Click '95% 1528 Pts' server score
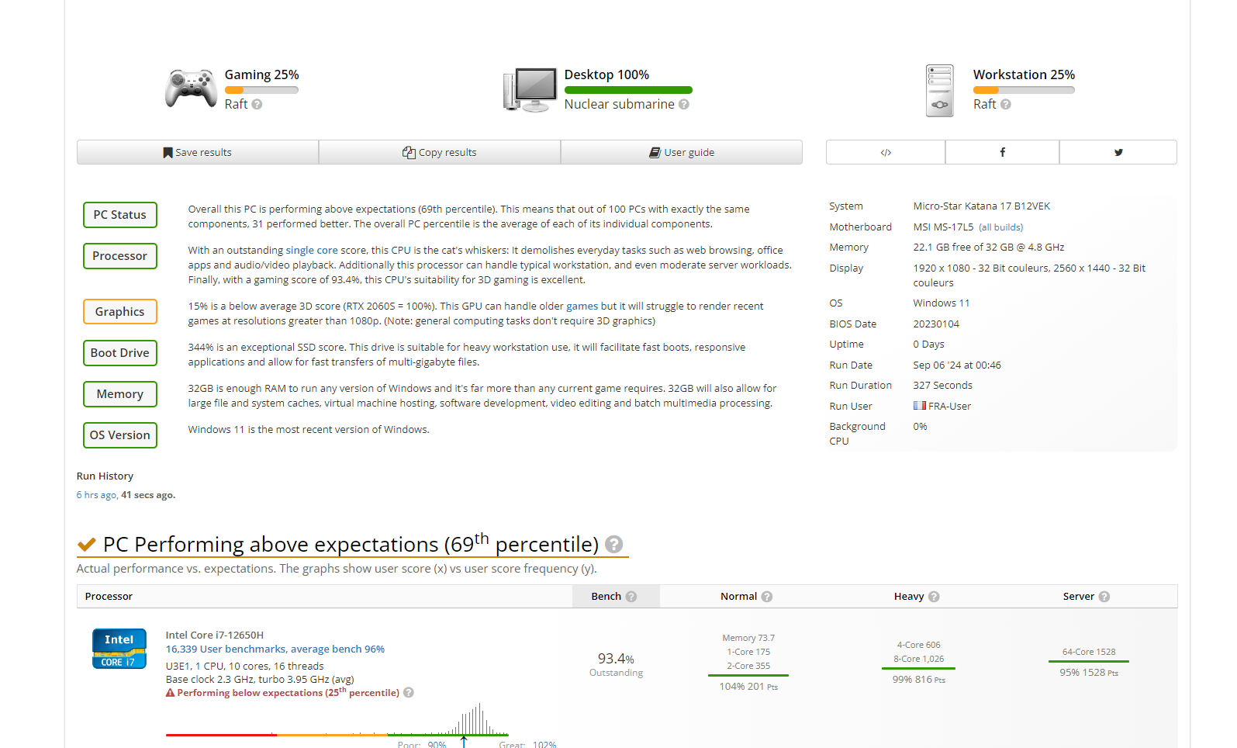1237x748 pixels. pos(1089,673)
